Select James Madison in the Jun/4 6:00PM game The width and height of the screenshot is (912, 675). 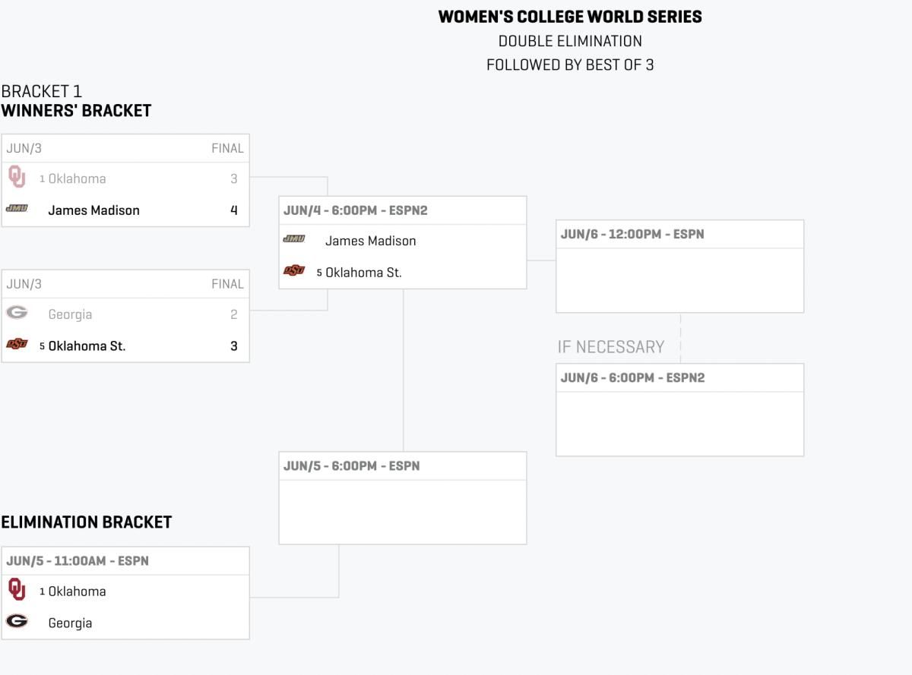[x=370, y=241]
